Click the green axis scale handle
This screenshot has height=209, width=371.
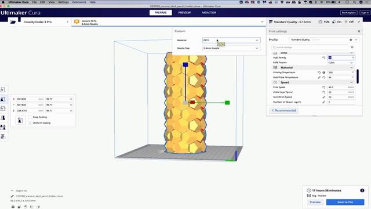227,103
